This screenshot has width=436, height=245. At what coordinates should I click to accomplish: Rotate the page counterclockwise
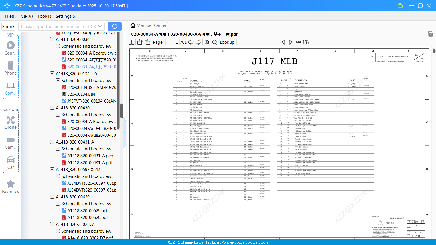point(140,42)
